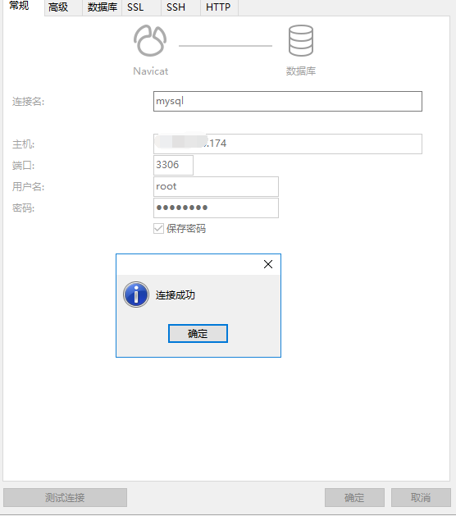456x516 pixels.
Task: Click the username field containing root
Action: coord(216,186)
